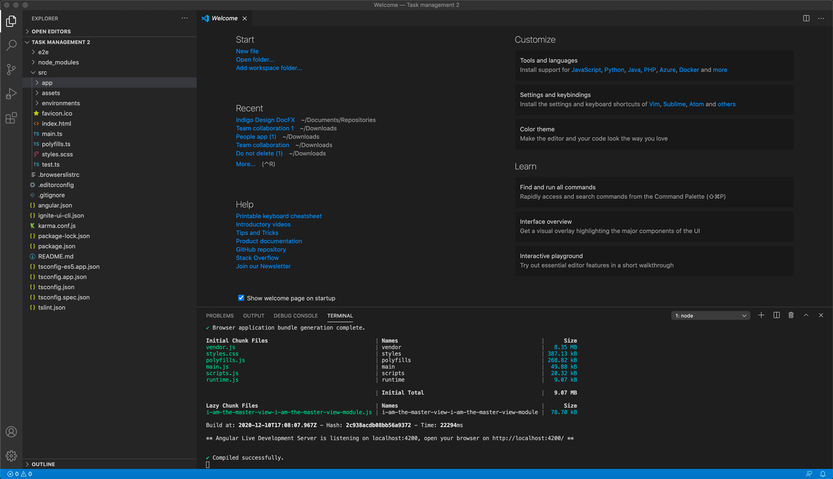833x479 pixels.
Task: Add a new terminal with plus icon
Action: [x=761, y=315]
